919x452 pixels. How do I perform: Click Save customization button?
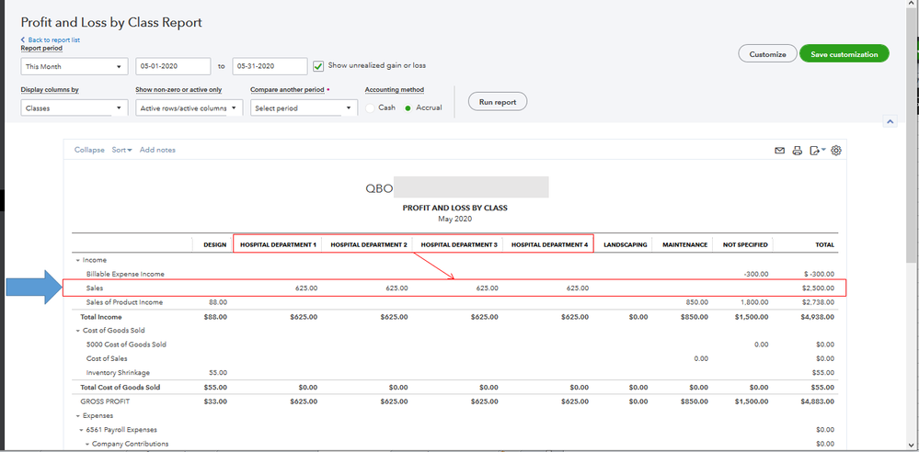pos(844,54)
